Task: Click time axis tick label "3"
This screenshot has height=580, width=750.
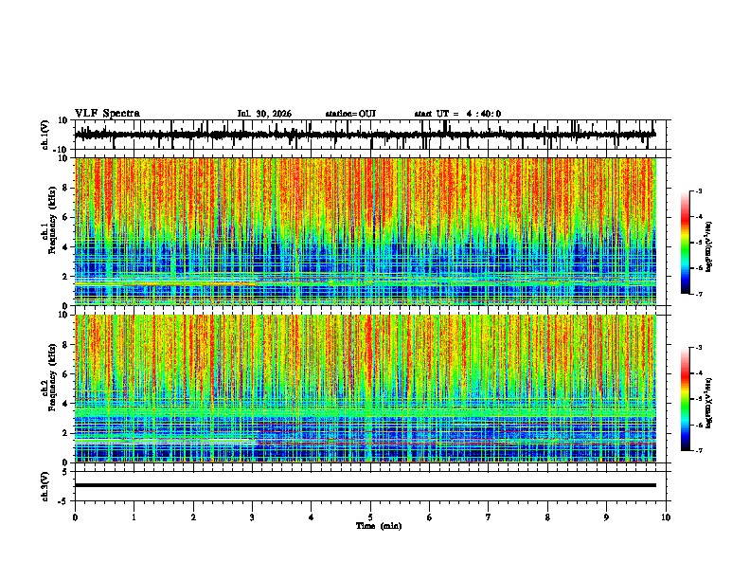Action: tap(252, 517)
